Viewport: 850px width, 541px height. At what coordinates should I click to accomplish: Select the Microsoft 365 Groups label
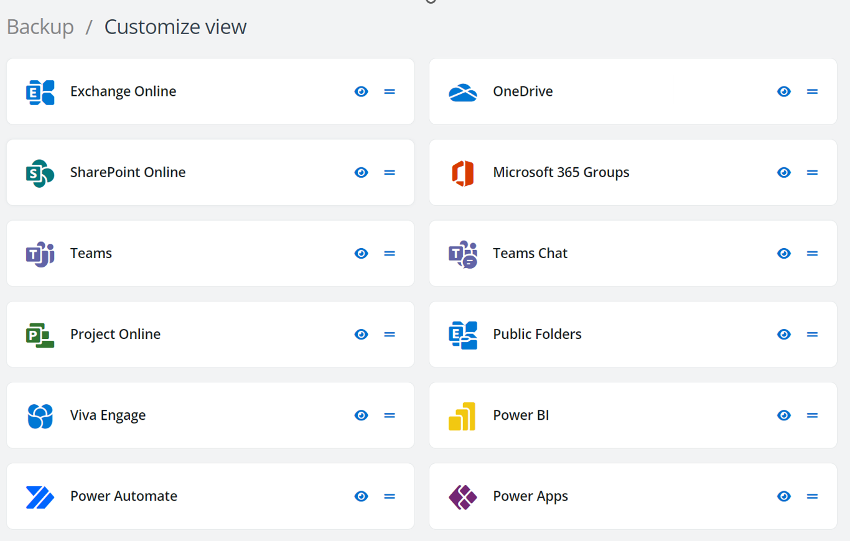[561, 172]
